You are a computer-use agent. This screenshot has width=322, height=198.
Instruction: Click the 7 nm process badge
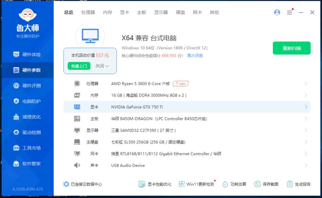180,84
